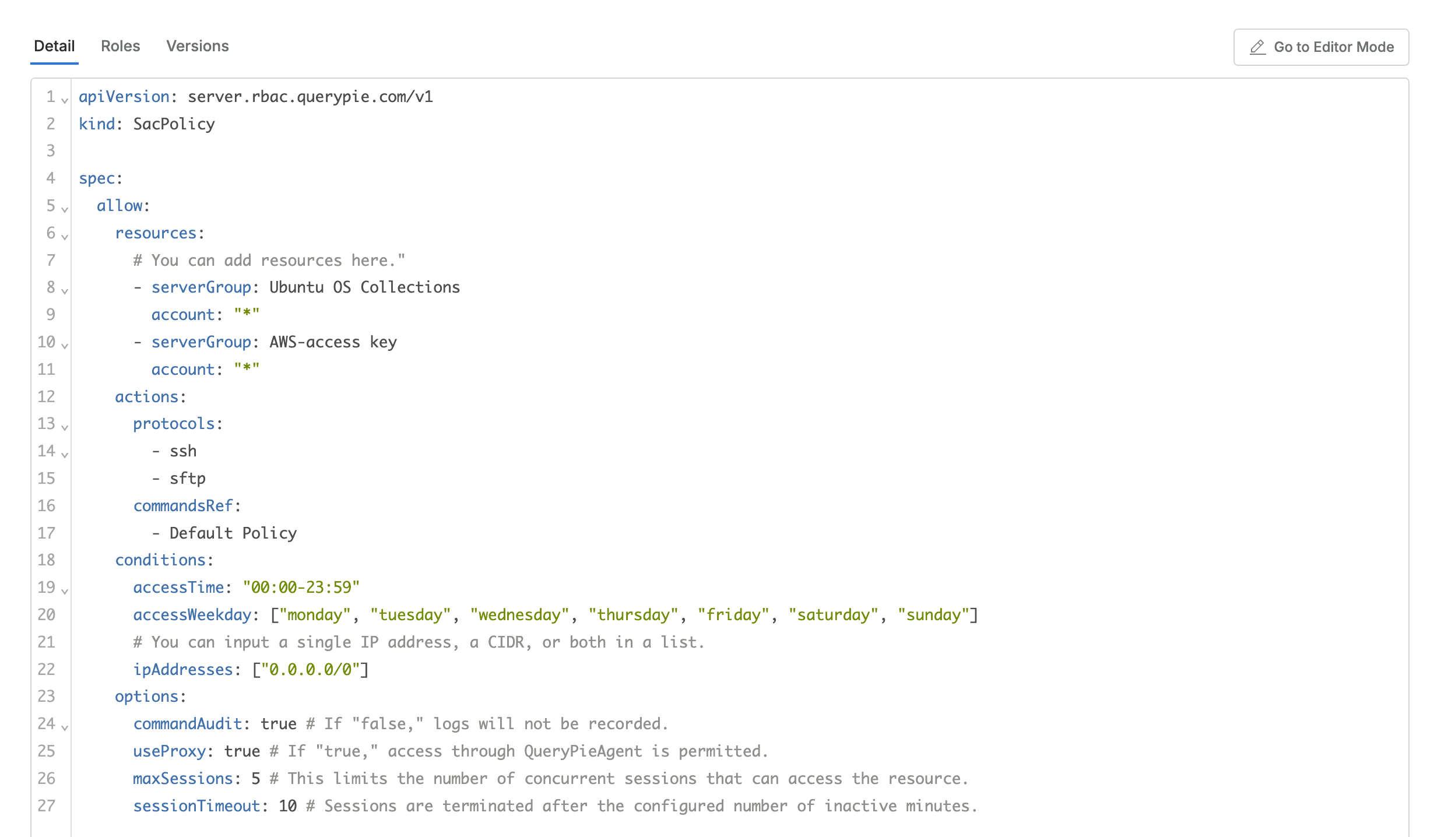Viewport: 1441px width, 837px height.
Task: Collapse the protocols list fold arrow
Action: click(x=64, y=427)
